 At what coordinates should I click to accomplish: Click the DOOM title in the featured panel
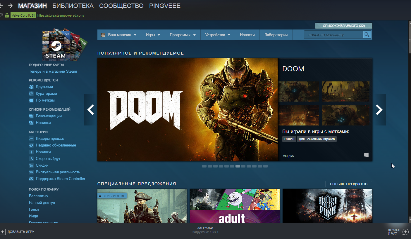coord(293,69)
